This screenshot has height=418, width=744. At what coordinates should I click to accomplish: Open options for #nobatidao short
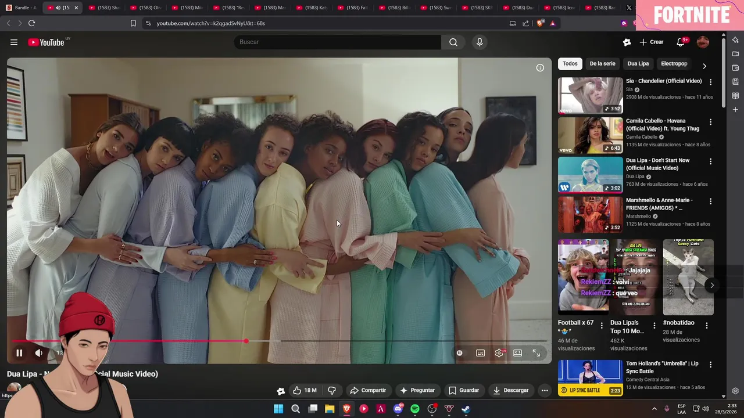pos(707,326)
